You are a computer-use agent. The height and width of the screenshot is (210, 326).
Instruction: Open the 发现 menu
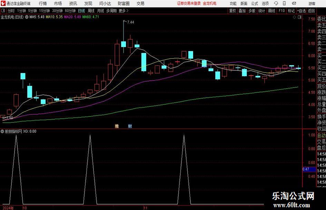(88, 3)
